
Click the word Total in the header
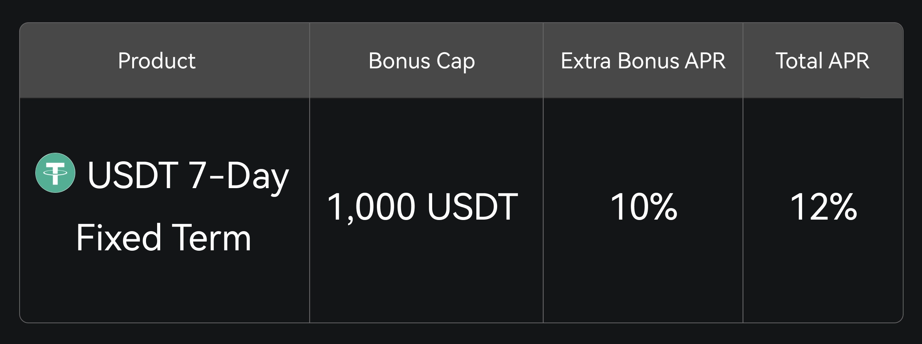(799, 61)
